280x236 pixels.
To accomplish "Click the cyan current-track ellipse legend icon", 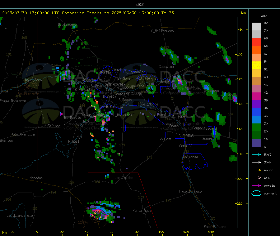I will click(x=256, y=193).
